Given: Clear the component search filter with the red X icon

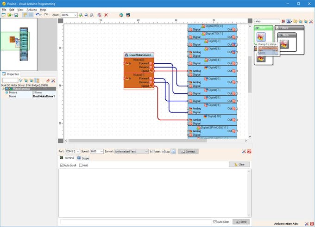Looking at the screenshot, I should click(x=283, y=21).
